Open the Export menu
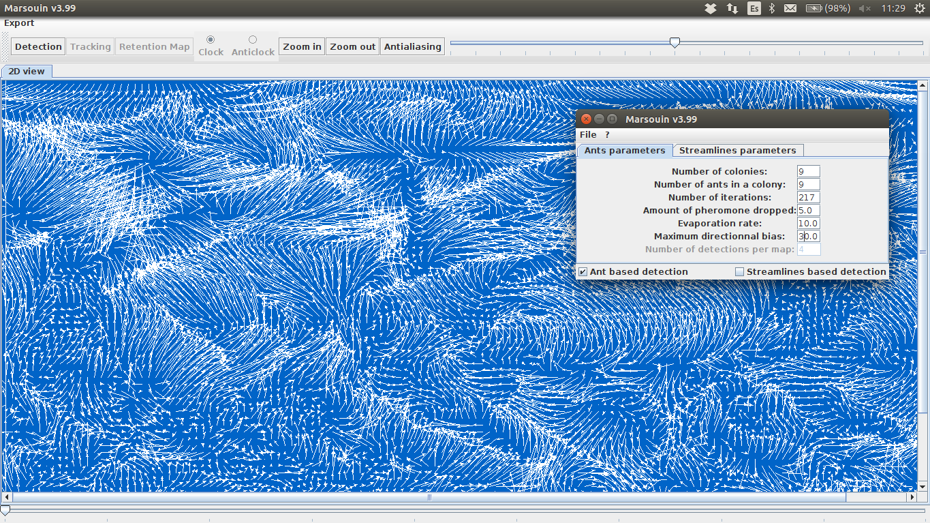Image resolution: width=930 pixels, height=523 pixels. (x=19, y=23)
